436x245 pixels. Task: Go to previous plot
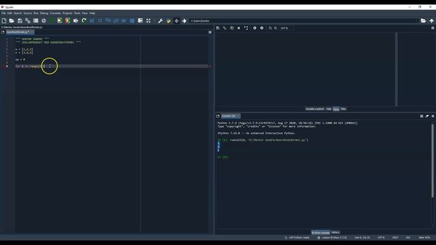(x=254, y=28)
